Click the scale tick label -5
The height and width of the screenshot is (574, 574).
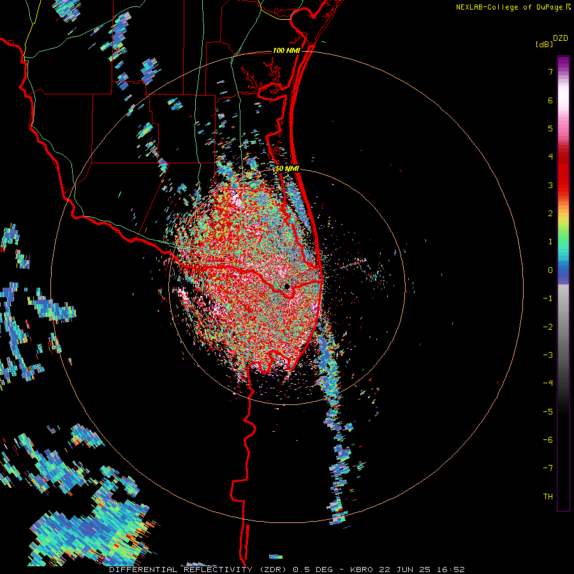pyautogui.click(x=548, y=412)
